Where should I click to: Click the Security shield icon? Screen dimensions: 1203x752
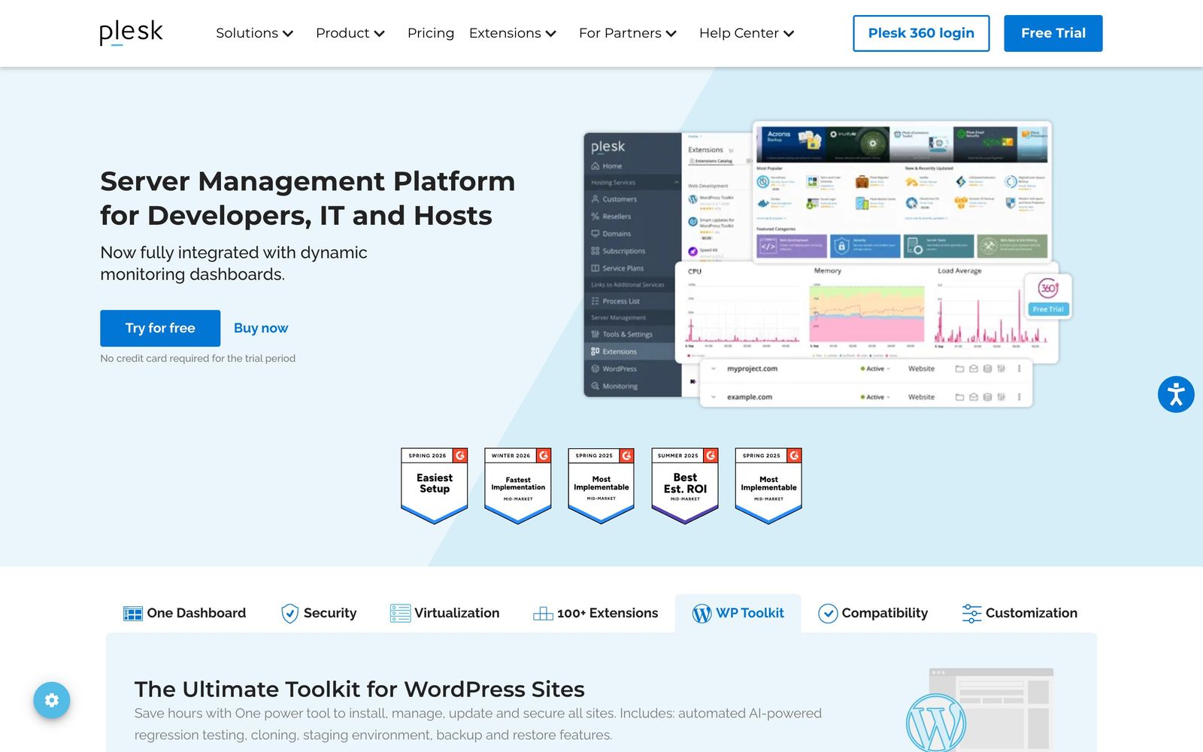click(289, 614)
